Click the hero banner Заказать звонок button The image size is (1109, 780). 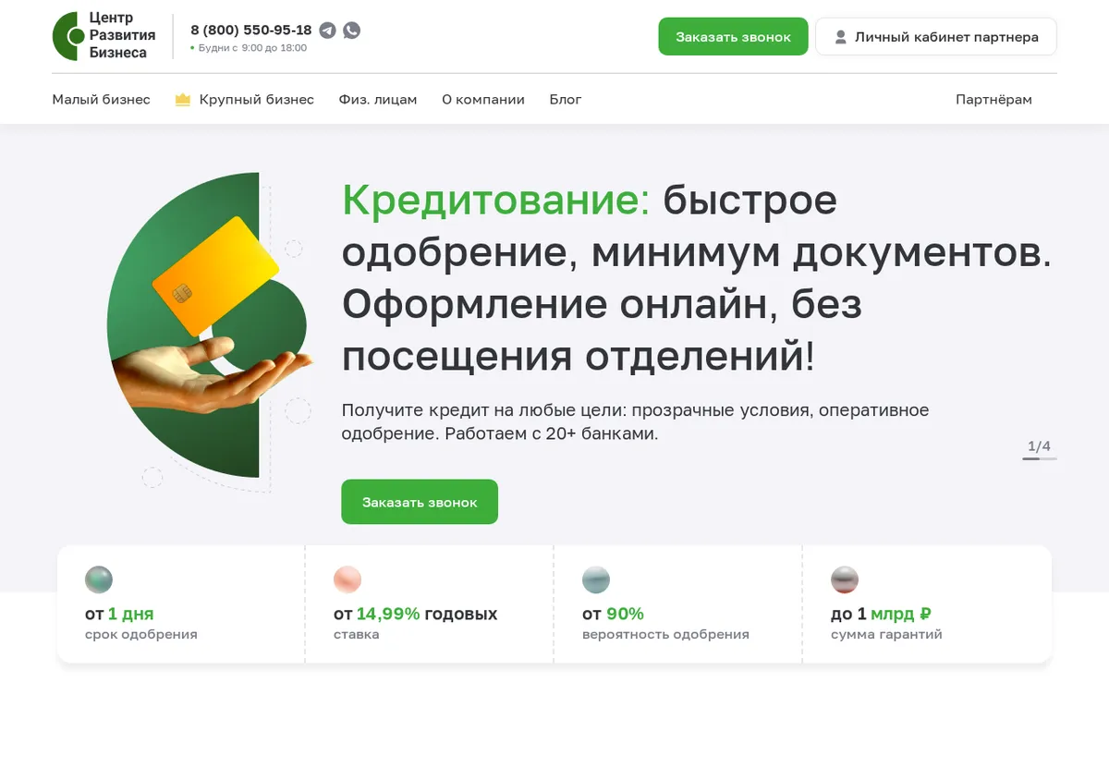click(420, 502)
